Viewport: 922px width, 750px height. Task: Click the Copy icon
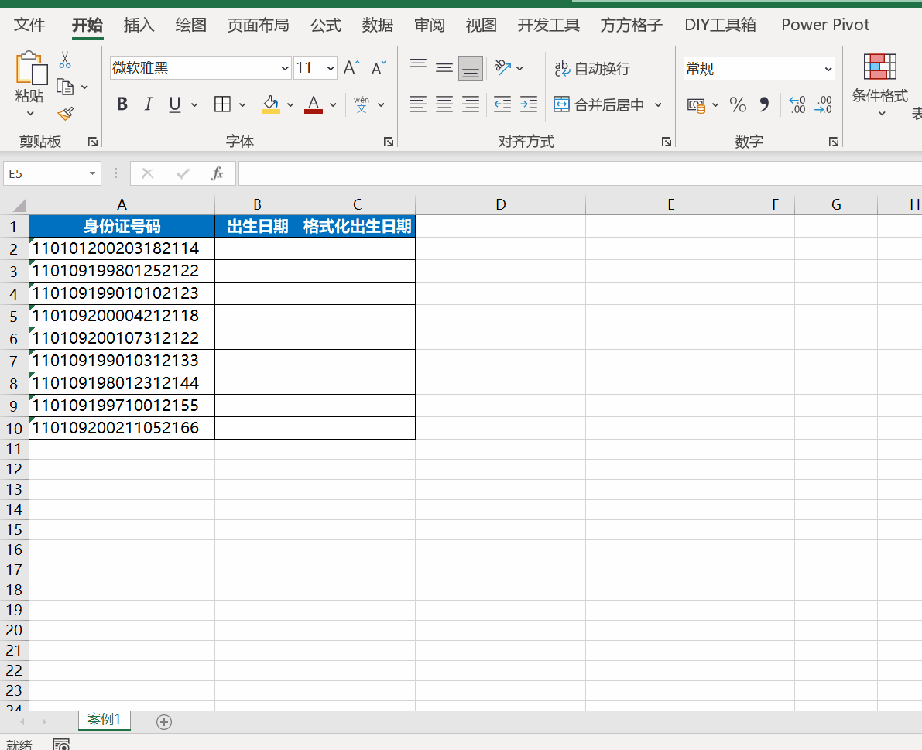(65, 87)
